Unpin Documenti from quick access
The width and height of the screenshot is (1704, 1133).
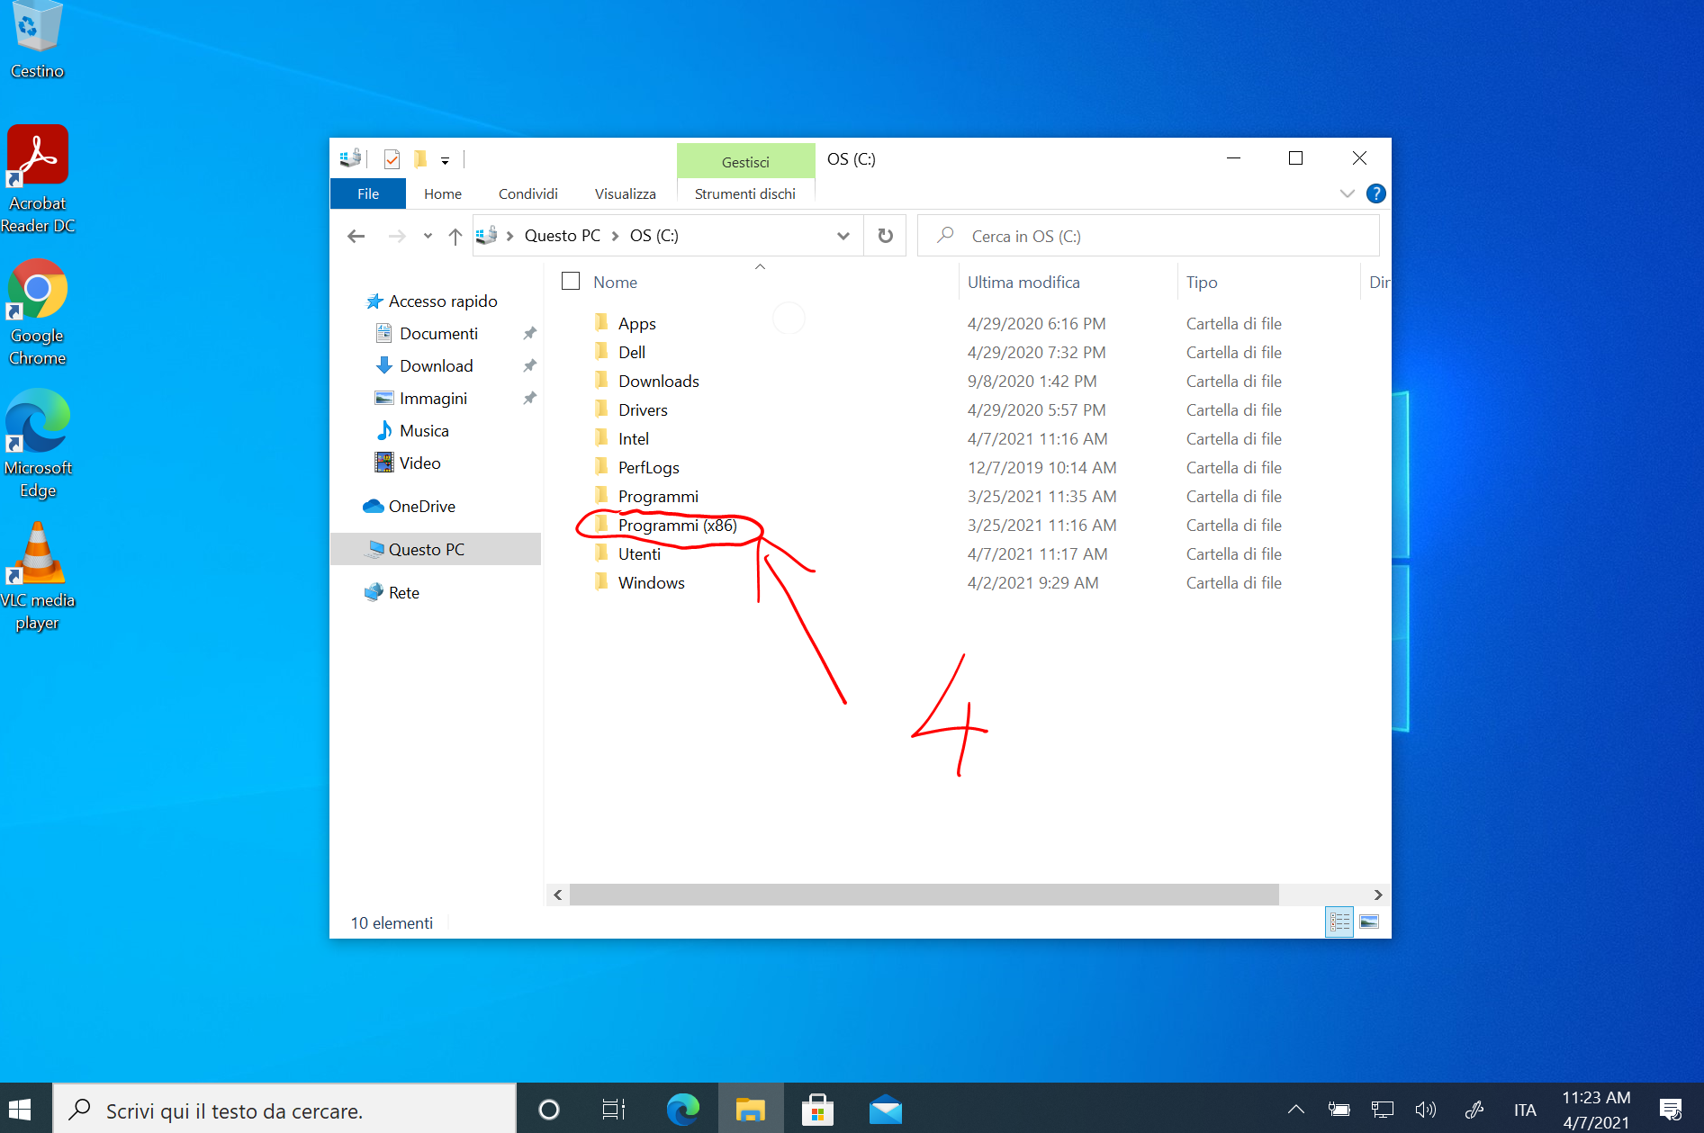(x=529, y=334)
